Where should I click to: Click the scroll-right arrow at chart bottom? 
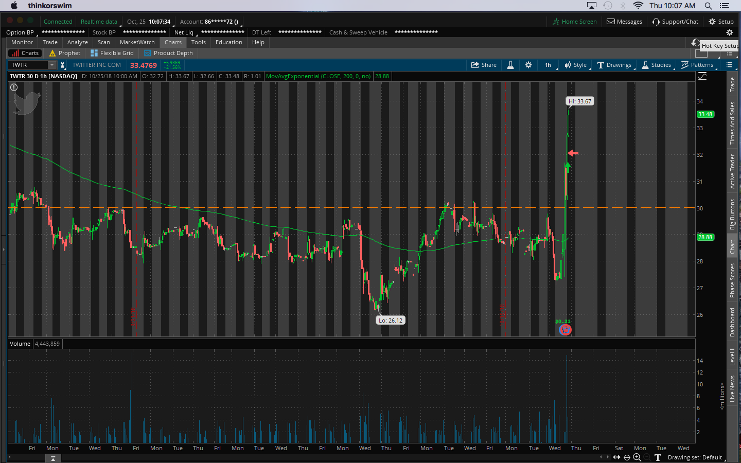tap(608, 457)
